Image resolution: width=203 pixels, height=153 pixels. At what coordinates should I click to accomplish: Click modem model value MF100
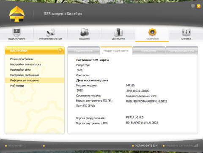coord(130,86)
